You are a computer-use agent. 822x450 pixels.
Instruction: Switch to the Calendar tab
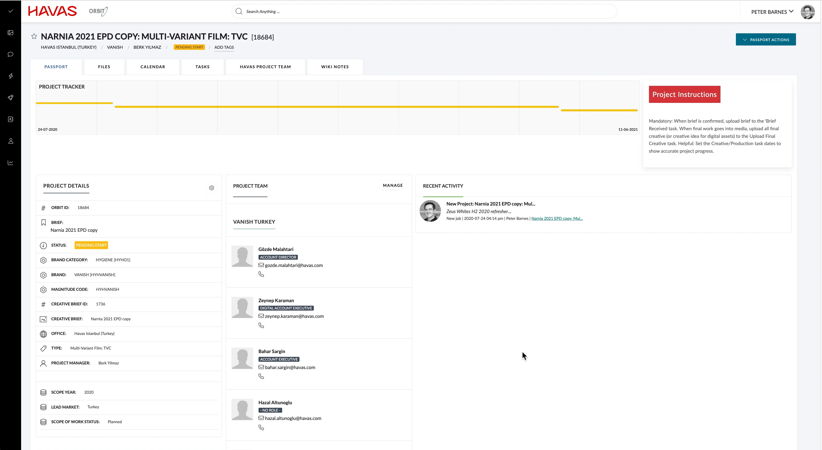click(153, 67)
